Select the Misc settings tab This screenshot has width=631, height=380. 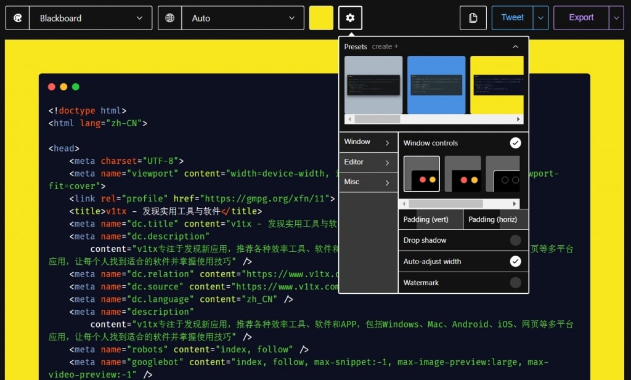[x=368, y=182]
